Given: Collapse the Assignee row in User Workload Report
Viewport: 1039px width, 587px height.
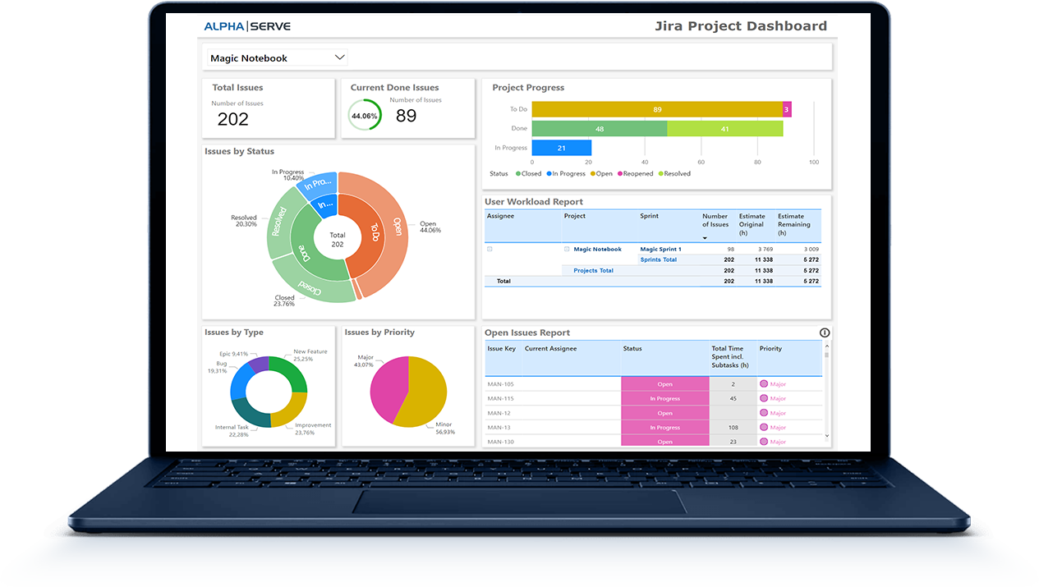Looking at the screenshot, I should 490,249.
